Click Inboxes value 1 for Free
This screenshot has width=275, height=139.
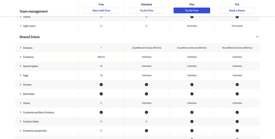(x=101, y=48)
